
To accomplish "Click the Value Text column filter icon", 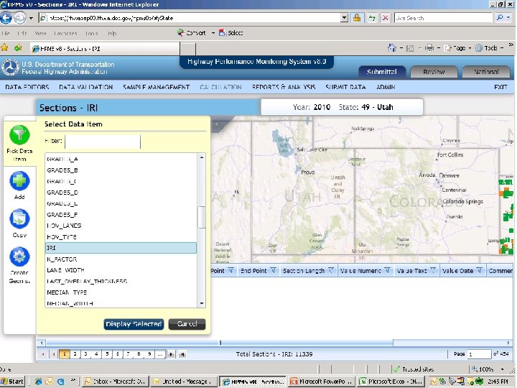I will point(433,271).
